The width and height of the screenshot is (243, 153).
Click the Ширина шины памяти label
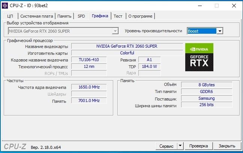click(156, 106)
